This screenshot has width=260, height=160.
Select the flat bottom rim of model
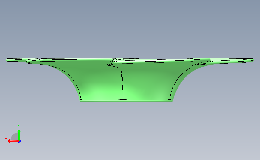coord(126,101)
